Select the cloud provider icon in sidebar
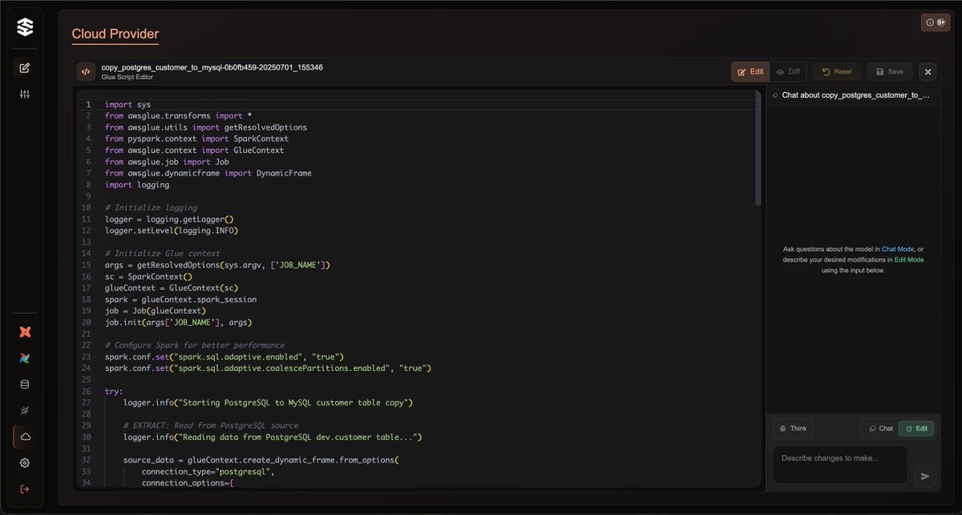Screen dimensions: 962x515 [25, 437]
